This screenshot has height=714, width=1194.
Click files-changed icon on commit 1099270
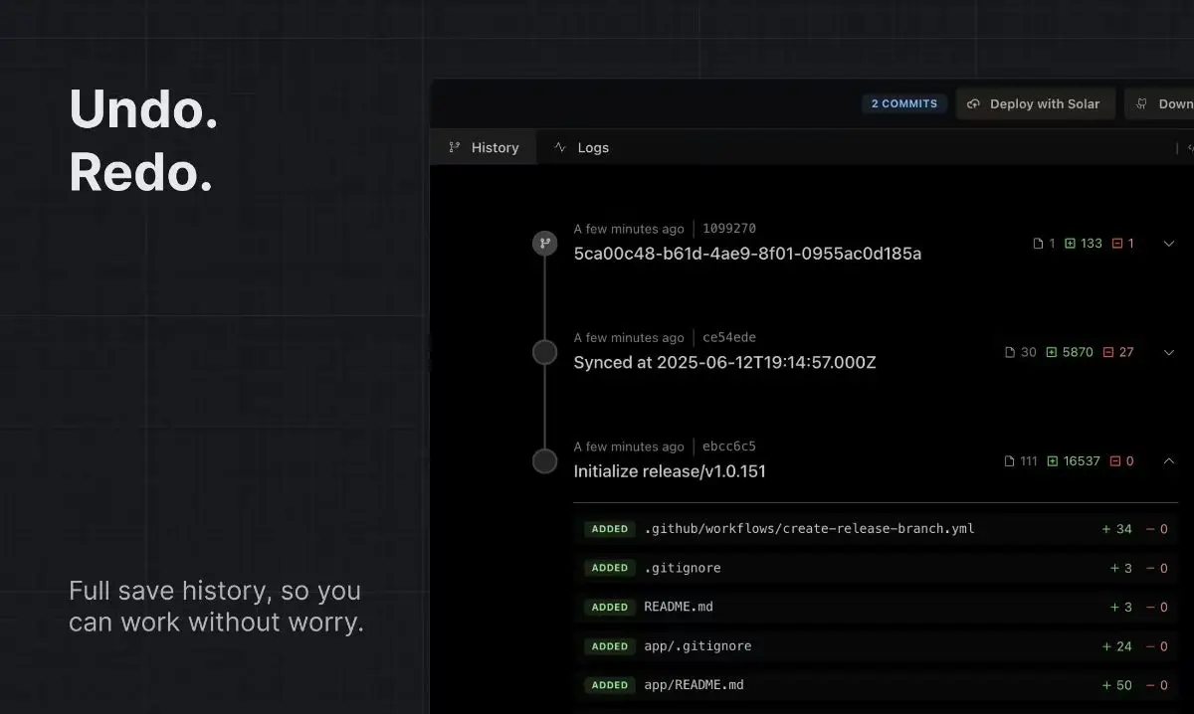pos(1038,244)
